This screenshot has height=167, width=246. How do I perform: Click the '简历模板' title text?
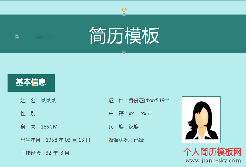tap(124, 35)
